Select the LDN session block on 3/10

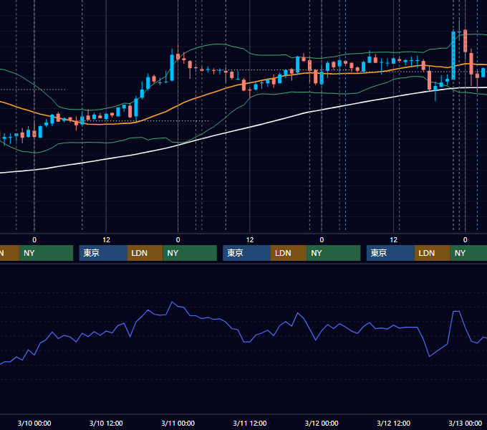[145, 253]
